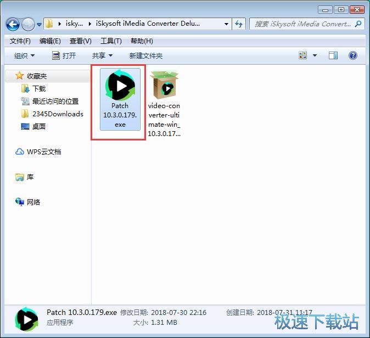Click the 修改日期 2018-07-30 22:16 value
The image size is (370, 338).
click(x=178, y=313)
